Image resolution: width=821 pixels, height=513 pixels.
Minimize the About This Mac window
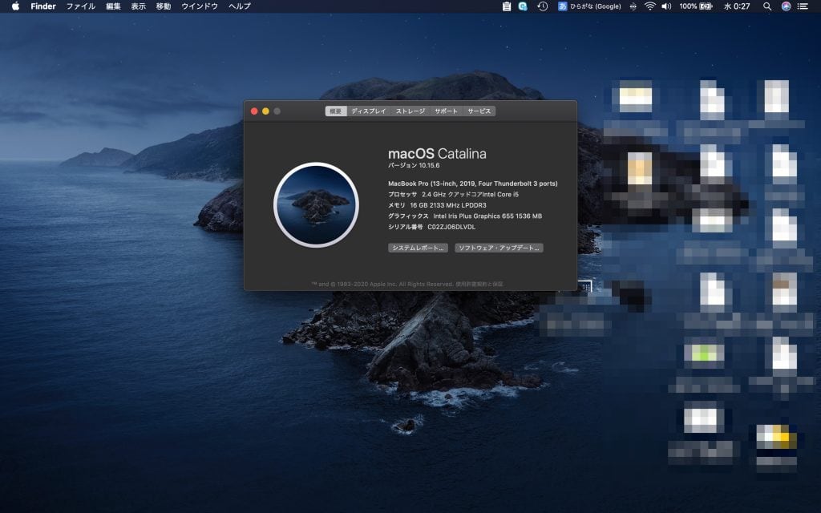tap(266, 111)
